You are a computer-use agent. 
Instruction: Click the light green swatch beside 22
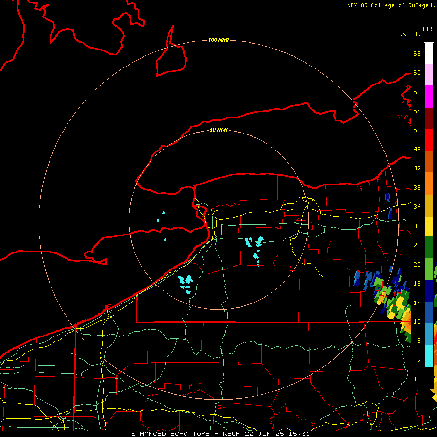(429, 269)
